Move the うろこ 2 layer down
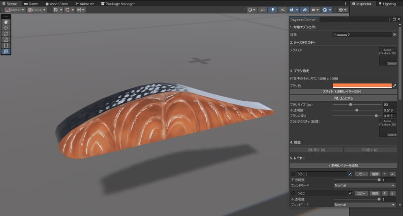403x216 pixels. (392, 174)
